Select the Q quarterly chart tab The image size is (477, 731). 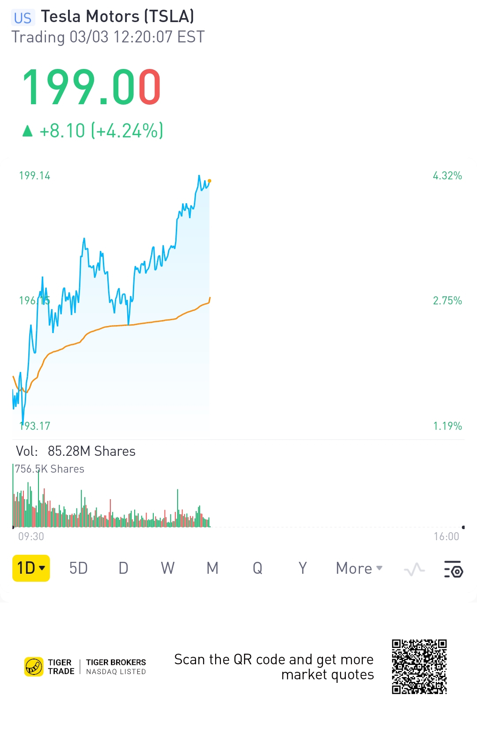257,568
